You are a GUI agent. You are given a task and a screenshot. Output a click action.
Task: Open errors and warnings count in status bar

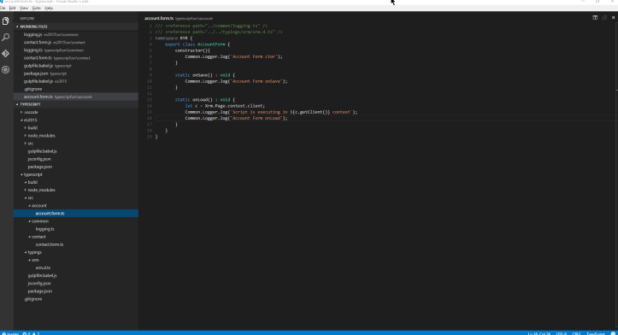[x=31, y=333]
